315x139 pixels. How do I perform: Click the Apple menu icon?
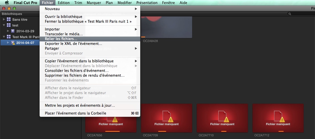point(7,3)
